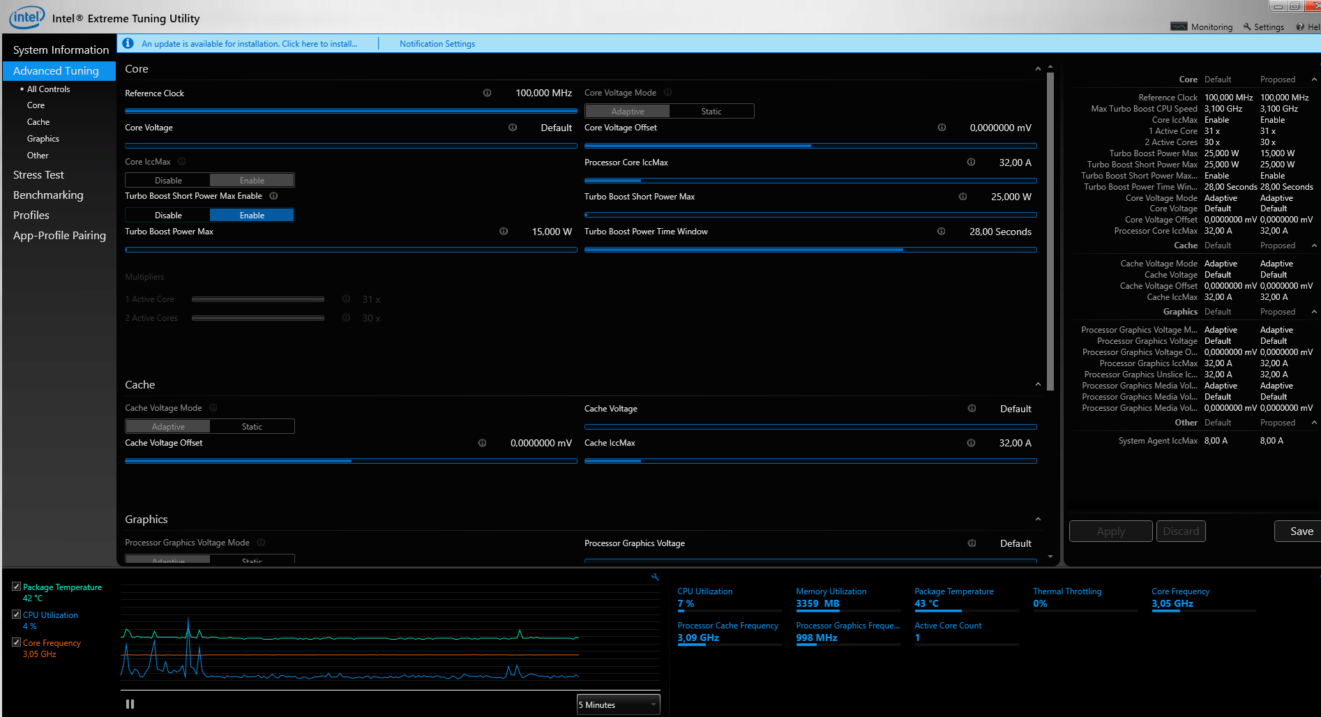The image size is (1321, 717).
Task: Click the info icon beside Core Voltage Offset
Action: pos(942,128)
